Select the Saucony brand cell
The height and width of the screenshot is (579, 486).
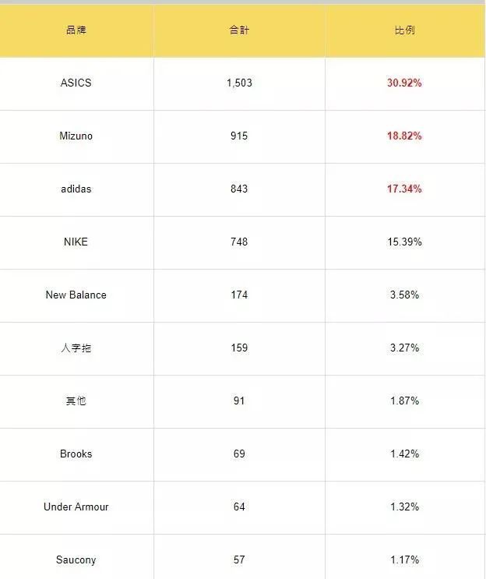pos(76,560)
